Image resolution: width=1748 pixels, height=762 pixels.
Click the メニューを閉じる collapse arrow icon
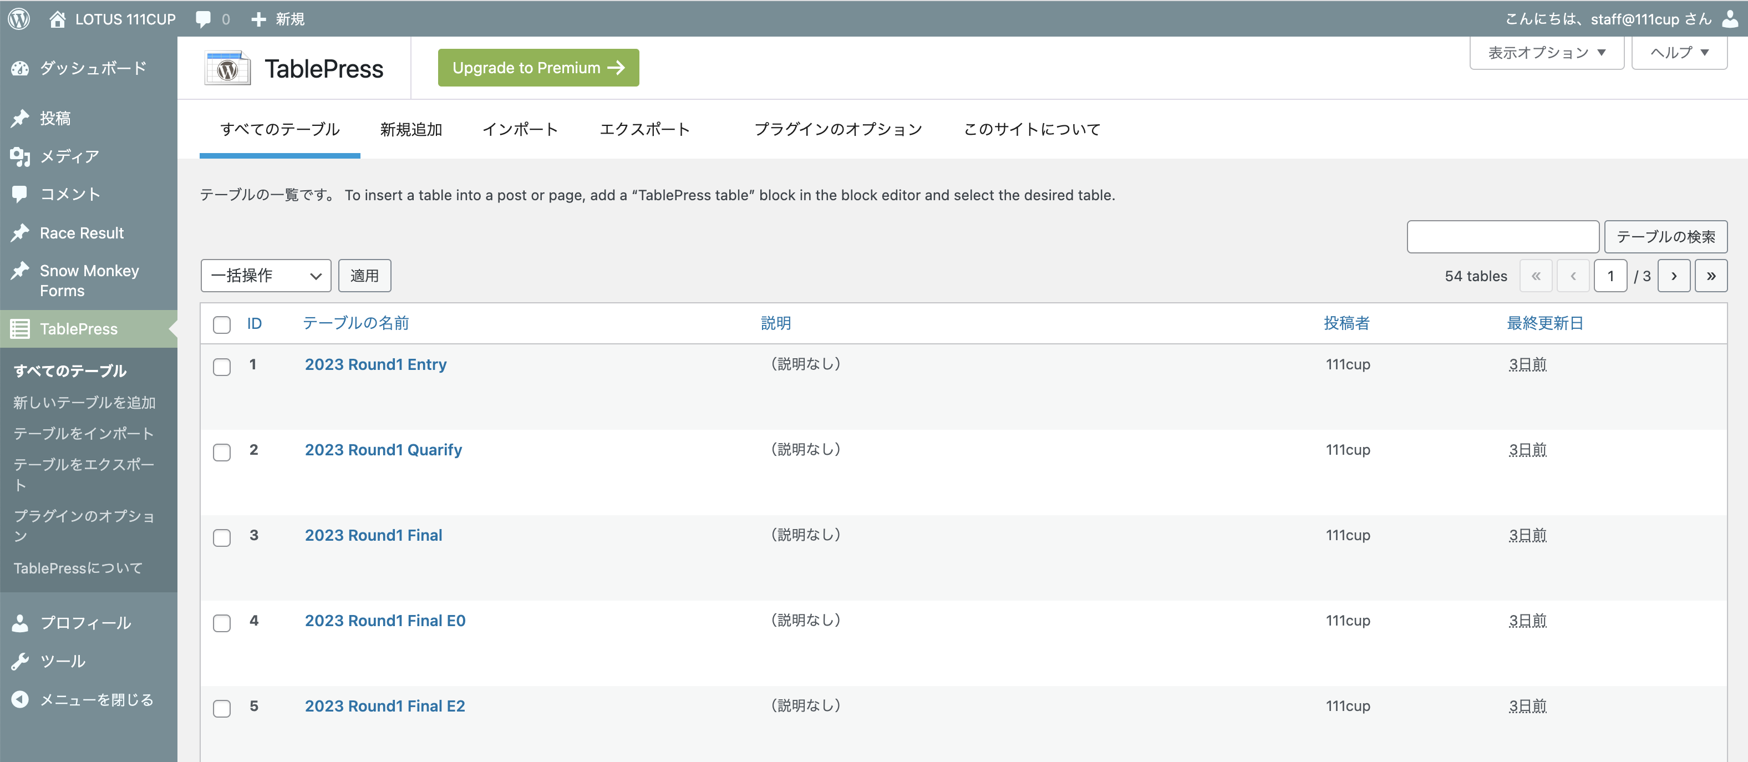[21, 699]
